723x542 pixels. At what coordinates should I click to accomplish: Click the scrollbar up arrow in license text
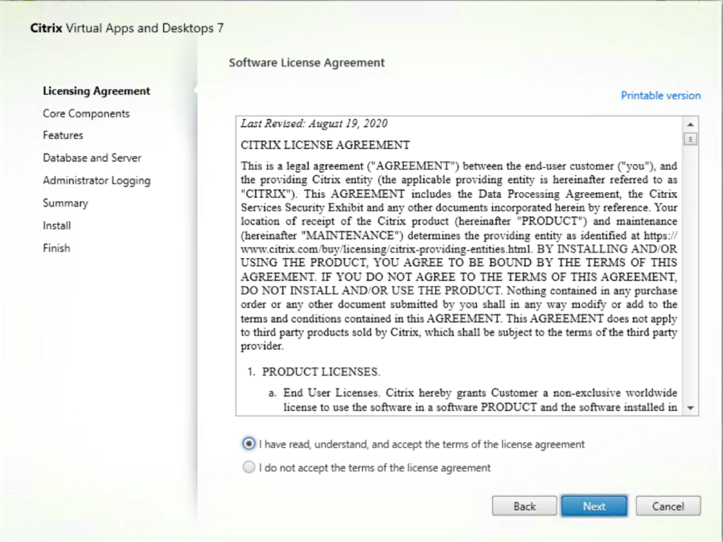click(x=691, y=124)
